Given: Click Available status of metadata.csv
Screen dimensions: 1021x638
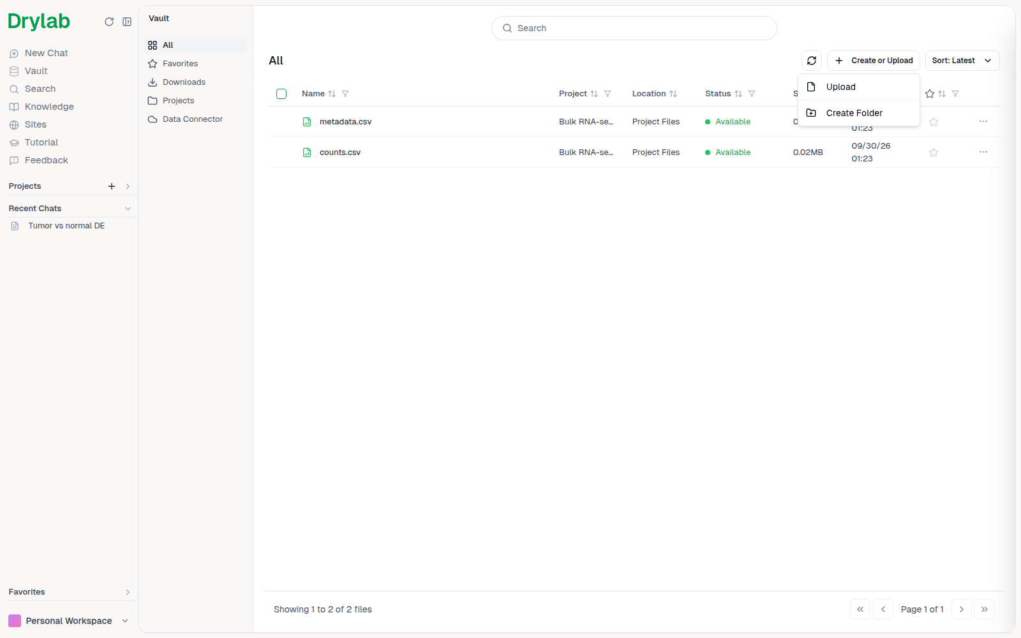Looking at the screenshot, I should pyautogui.click(x=728, y=122).
